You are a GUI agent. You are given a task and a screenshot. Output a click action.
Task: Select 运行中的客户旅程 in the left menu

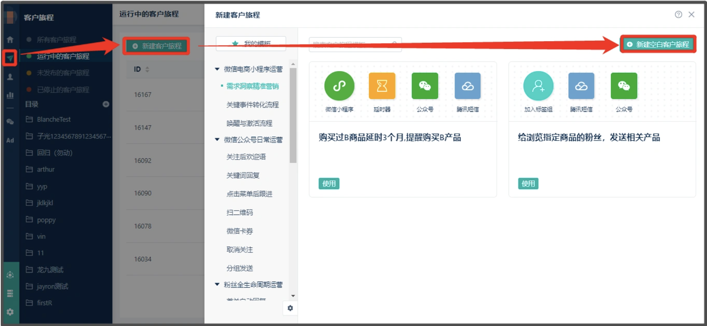[63, 56]
